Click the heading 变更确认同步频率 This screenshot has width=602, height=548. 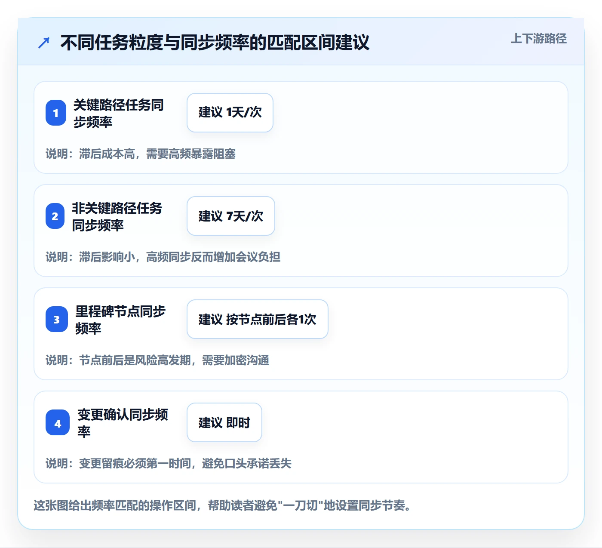tap(123, 423)
